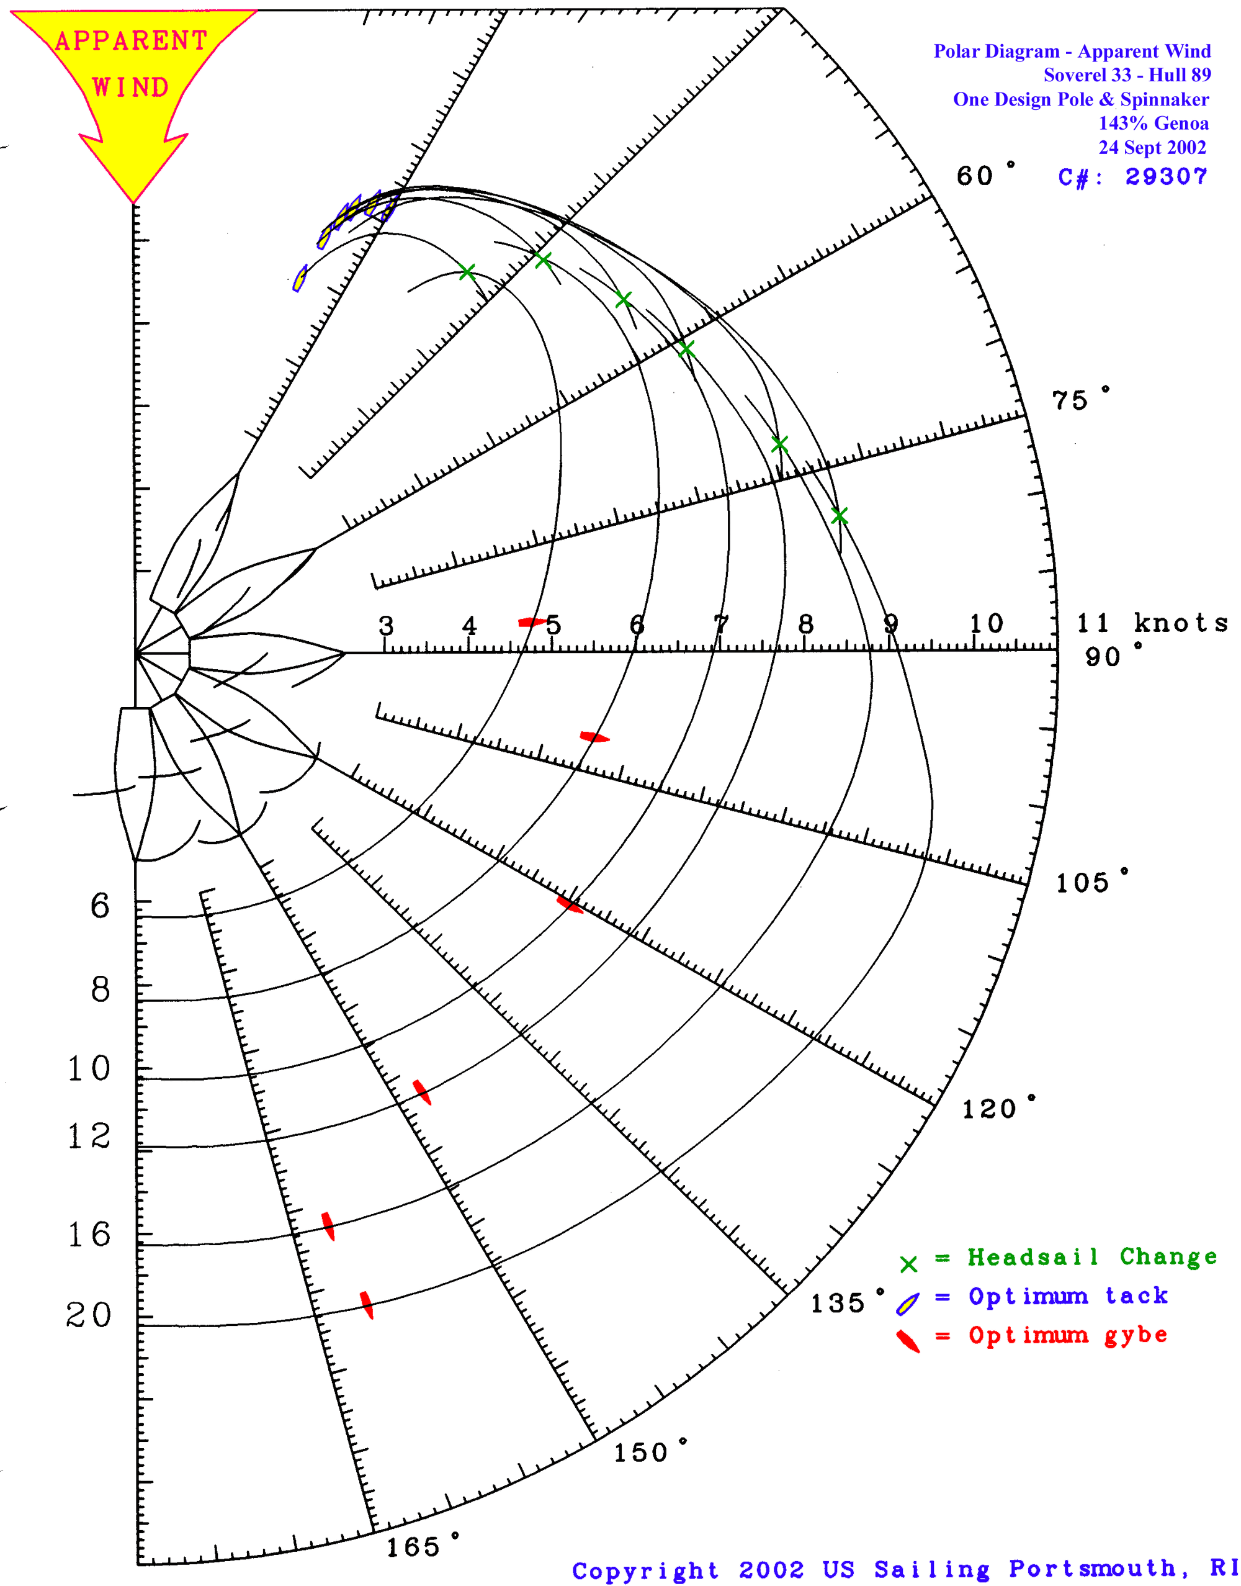Select the 'Optimum gybe' legend label
1241x1586 pixels.
pyautogui.click(x=1068, y=1335)
